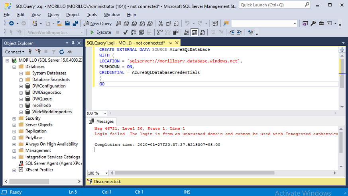Screen dimensions: 348x196
Task: Collapse the Databases folder
Action: coord(14,67)
